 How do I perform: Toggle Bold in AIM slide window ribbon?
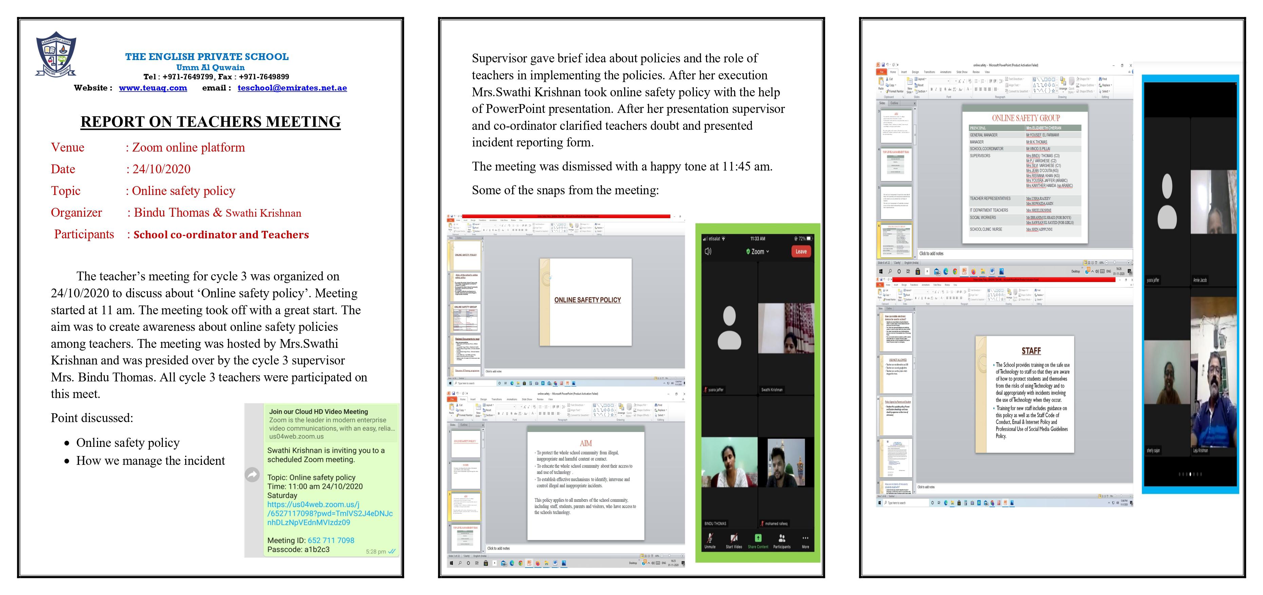click(x=499, y=414)
